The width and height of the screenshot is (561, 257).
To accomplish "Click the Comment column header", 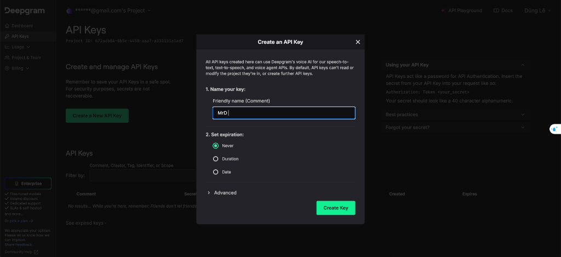I will (x=86, y=194).
